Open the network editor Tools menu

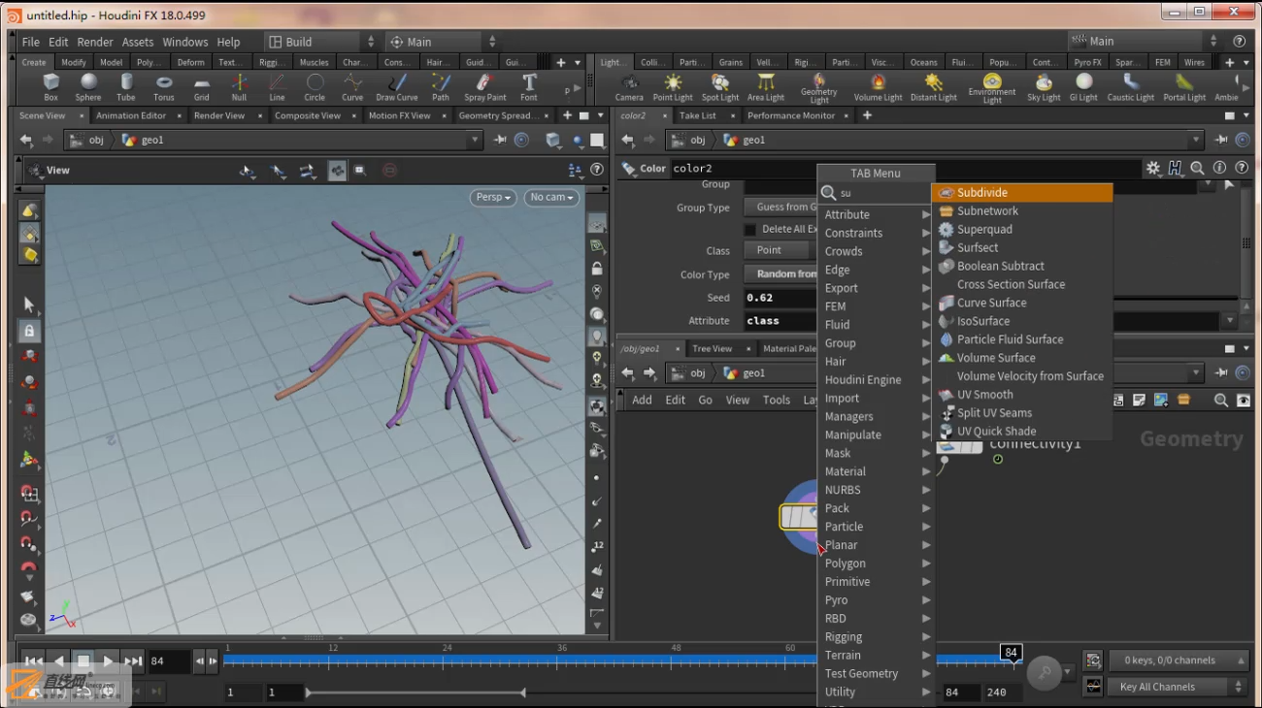click(776, 400)
